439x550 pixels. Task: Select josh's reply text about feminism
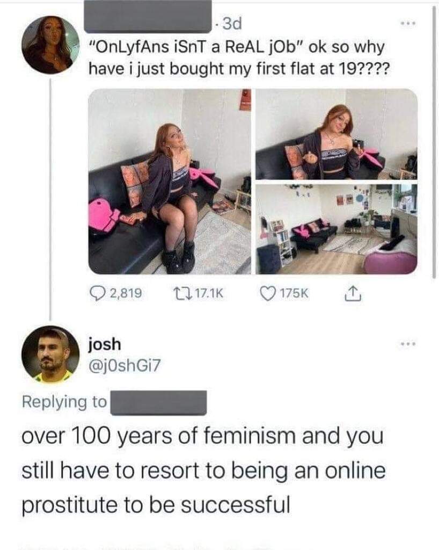[x=203, y=470]
